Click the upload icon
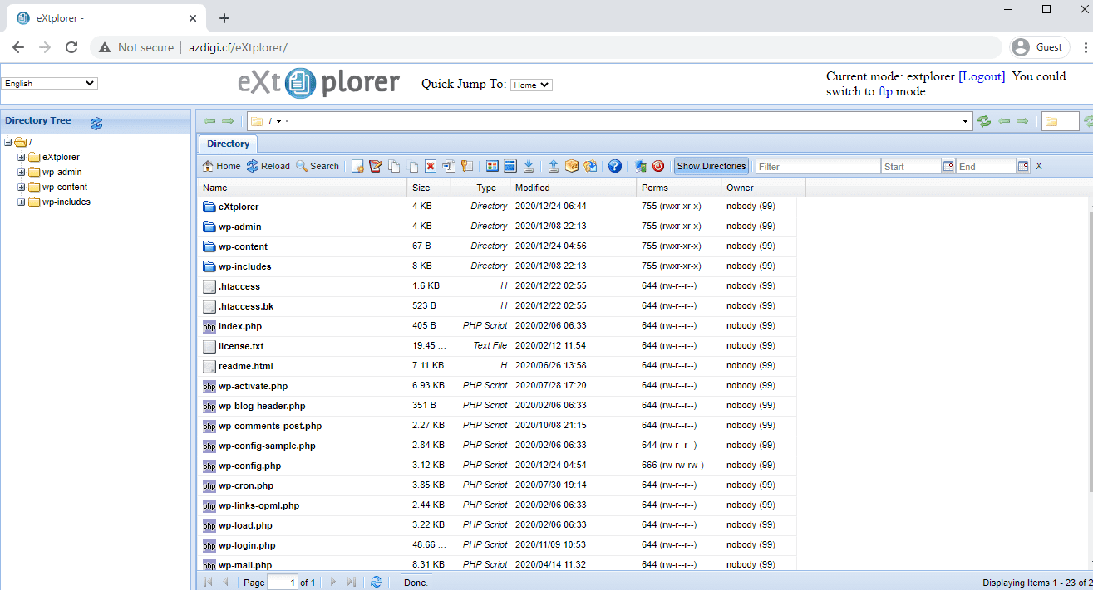 click(x=554, y=166)
